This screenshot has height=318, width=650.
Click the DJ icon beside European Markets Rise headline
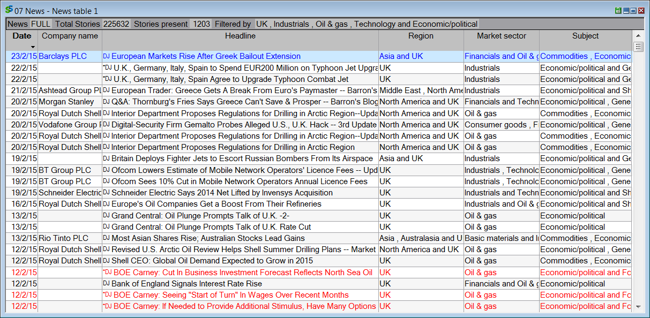[x=106, y=56]
